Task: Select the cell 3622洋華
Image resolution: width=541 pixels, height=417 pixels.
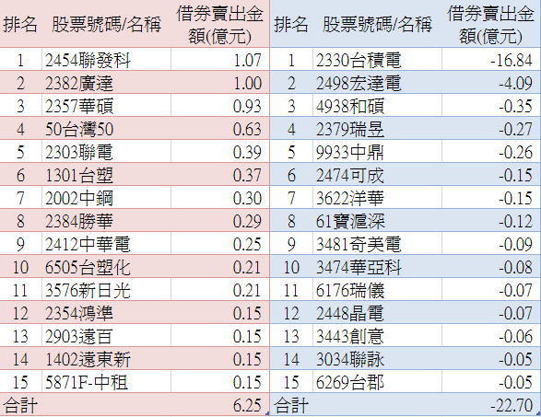Action: 377,198
